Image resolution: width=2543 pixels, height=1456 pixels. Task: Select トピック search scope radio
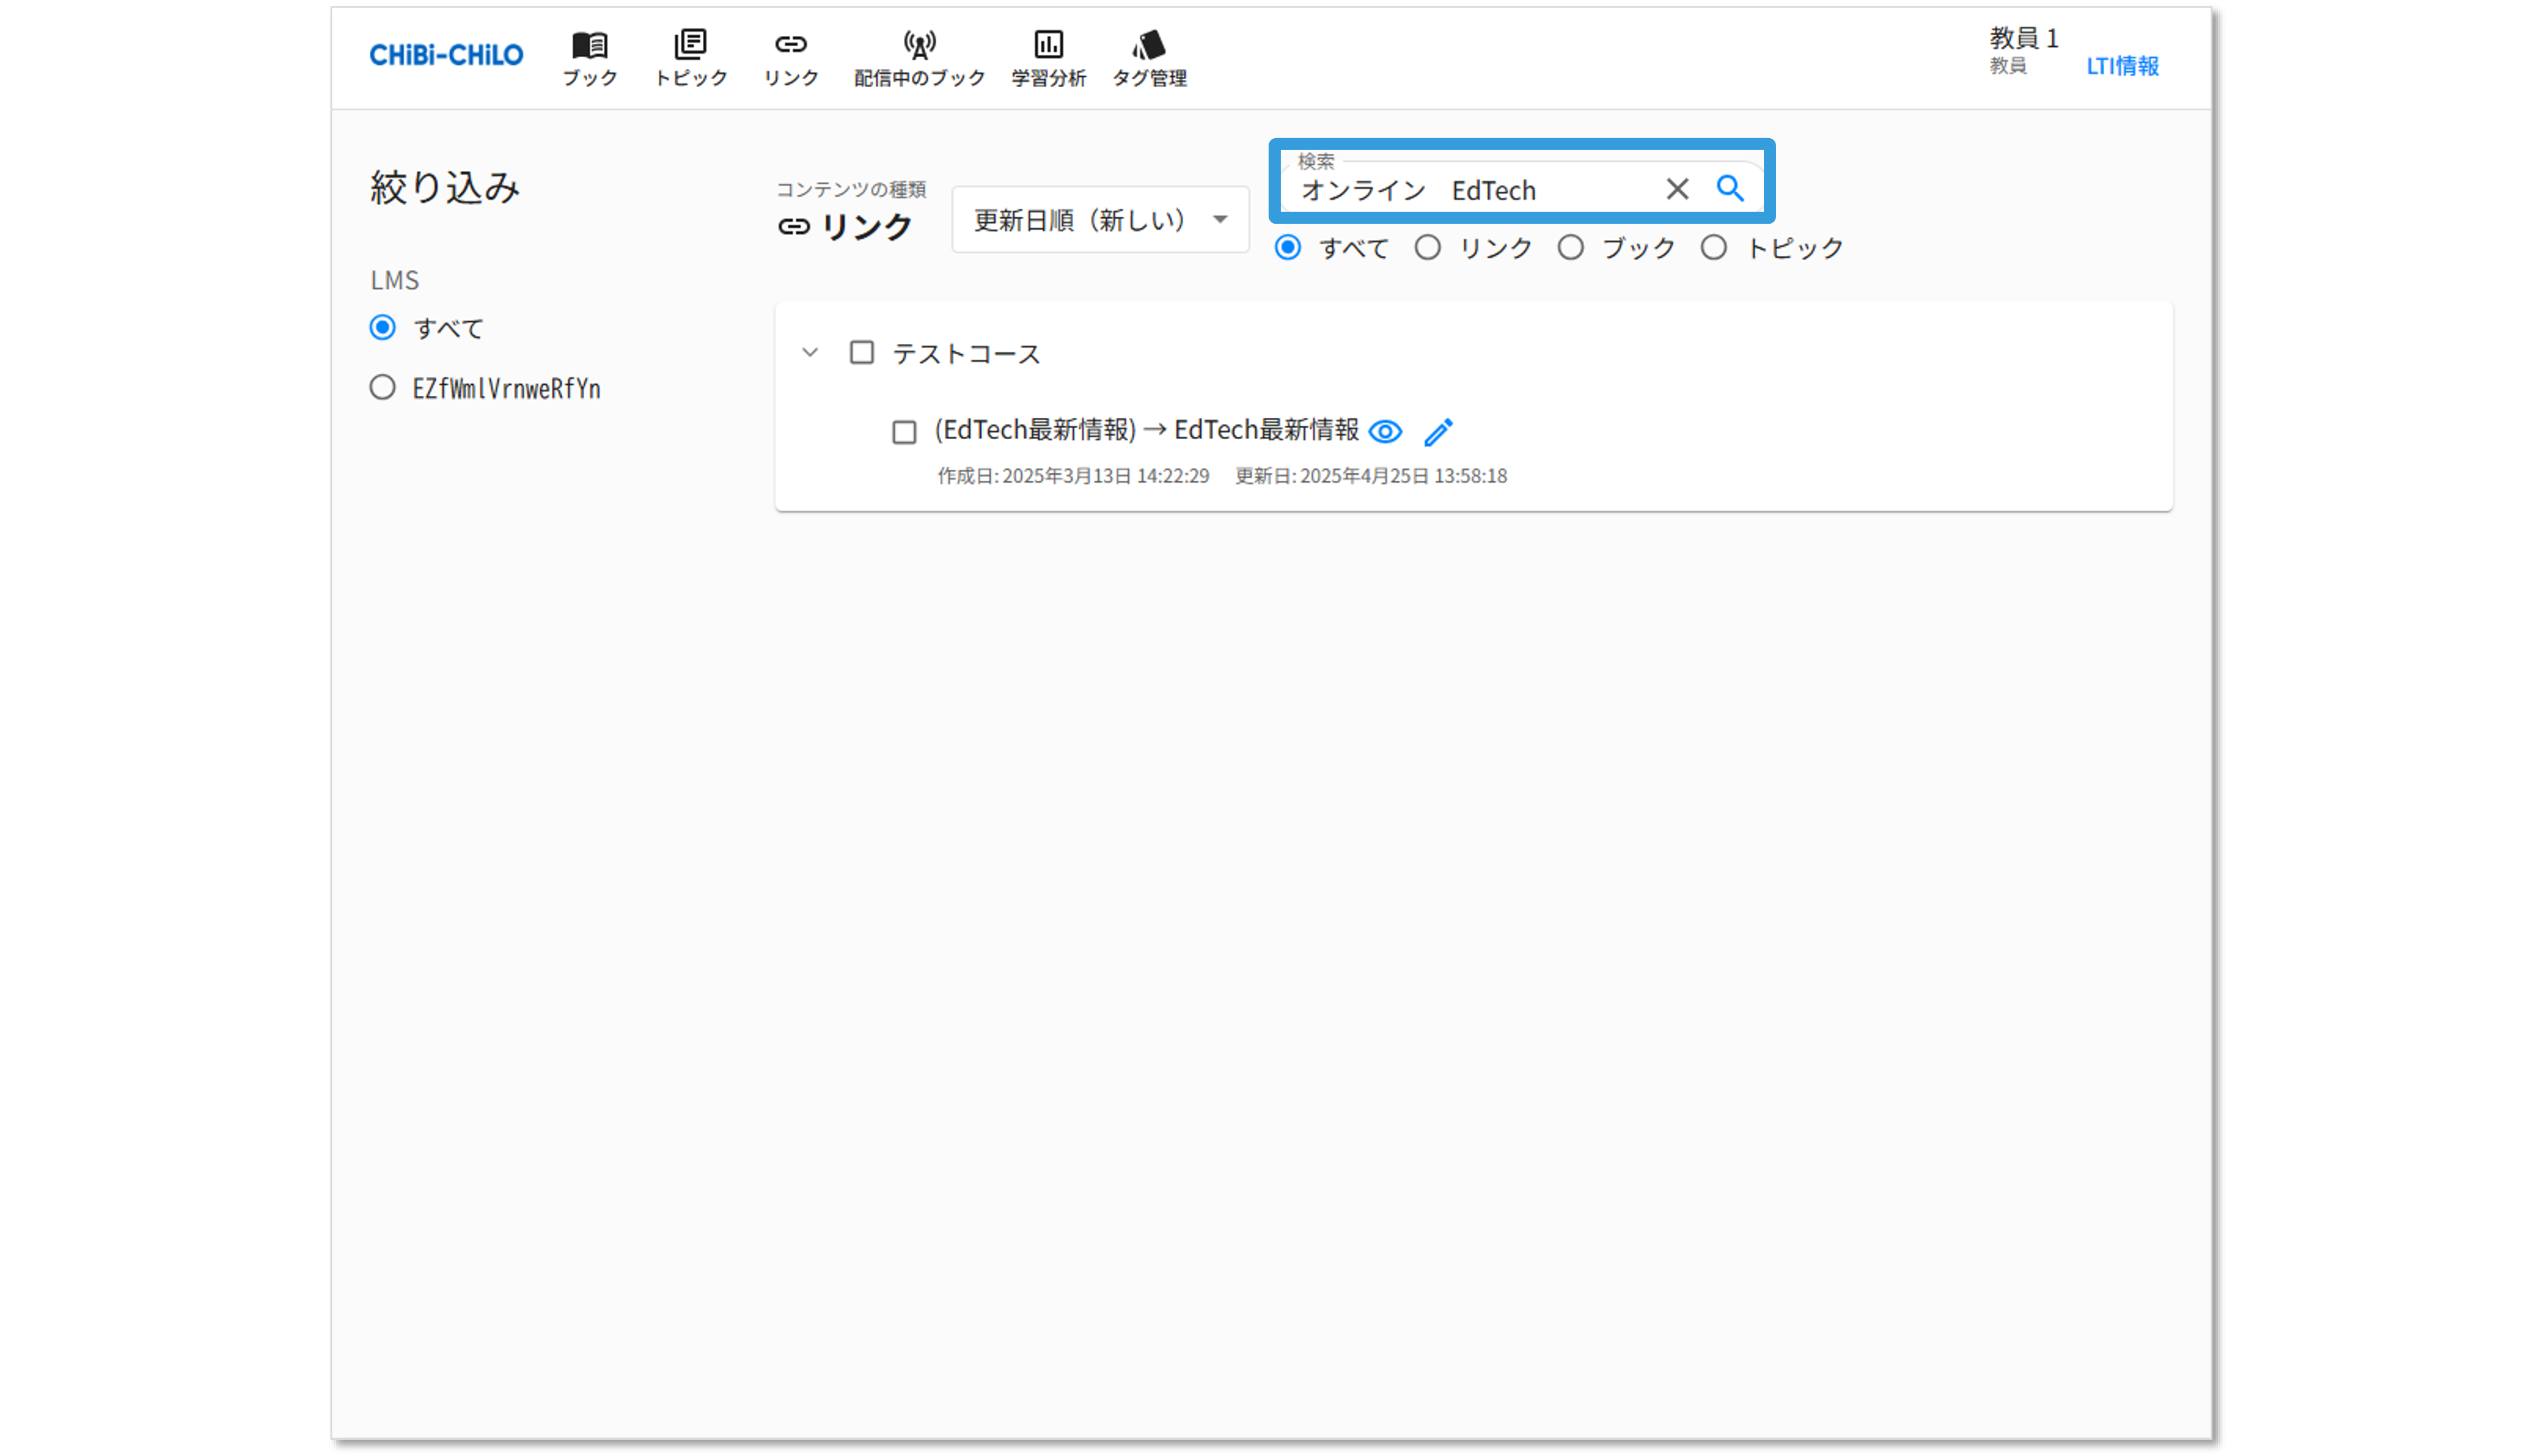click(1713, 248)
